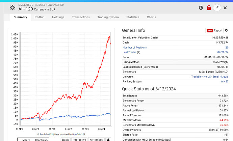Image resolution: width=233 pixels, height=141 pixels.
Task: Go to the Transactions tab
Action: tap(81, 17)
